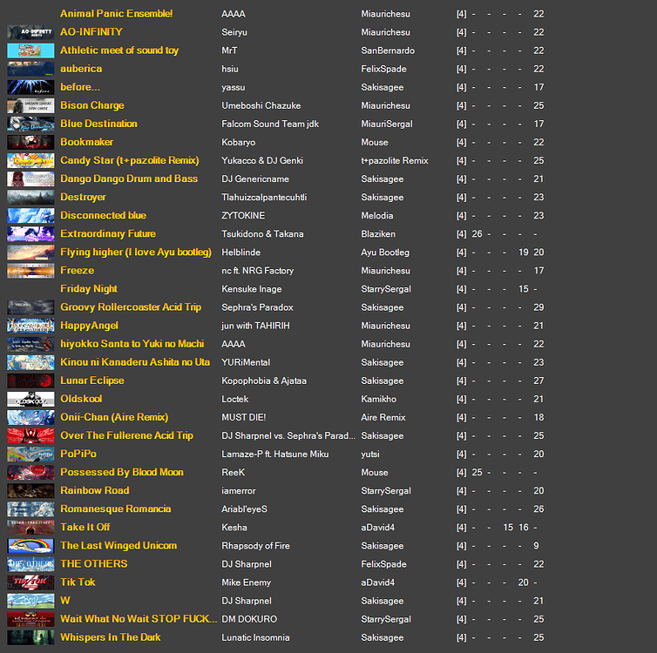Open the AO-INFINITY banner thumbnail
657x653 pixels.
pyautogui.click(x=30, y=32)
